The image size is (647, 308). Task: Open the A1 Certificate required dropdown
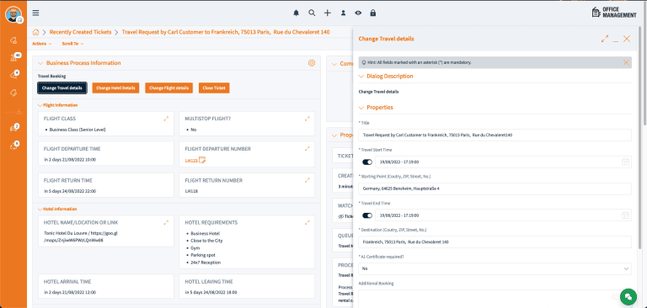[495, 268]
